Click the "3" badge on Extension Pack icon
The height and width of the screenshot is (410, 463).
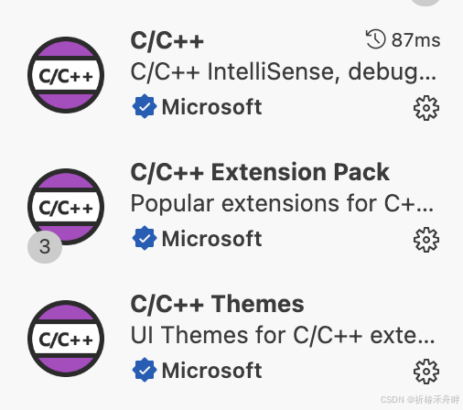point(45,247)
